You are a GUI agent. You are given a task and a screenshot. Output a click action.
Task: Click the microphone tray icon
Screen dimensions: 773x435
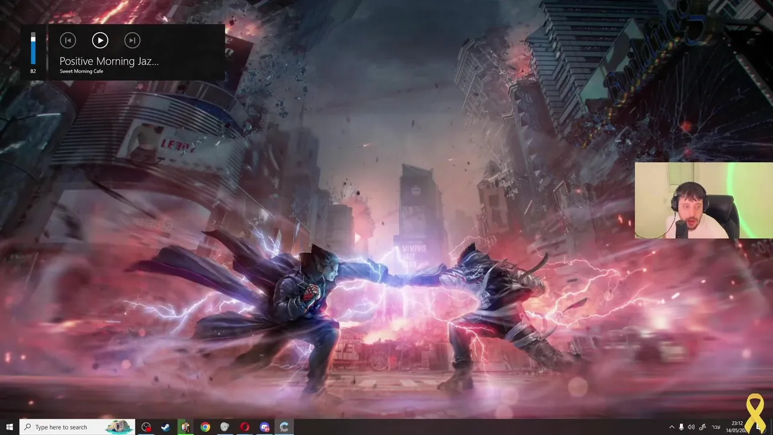pos(681,427)
